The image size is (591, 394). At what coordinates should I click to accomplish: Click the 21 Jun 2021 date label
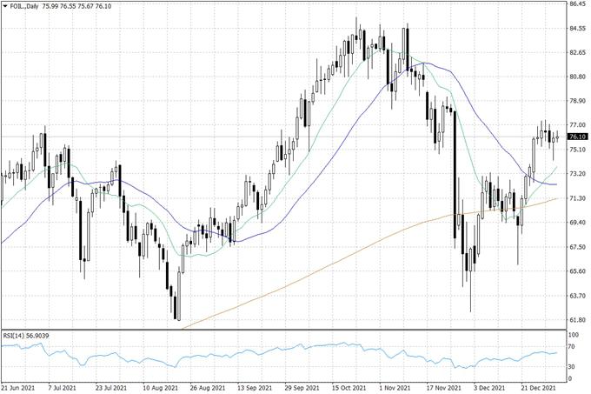click(x=18, y=389)
